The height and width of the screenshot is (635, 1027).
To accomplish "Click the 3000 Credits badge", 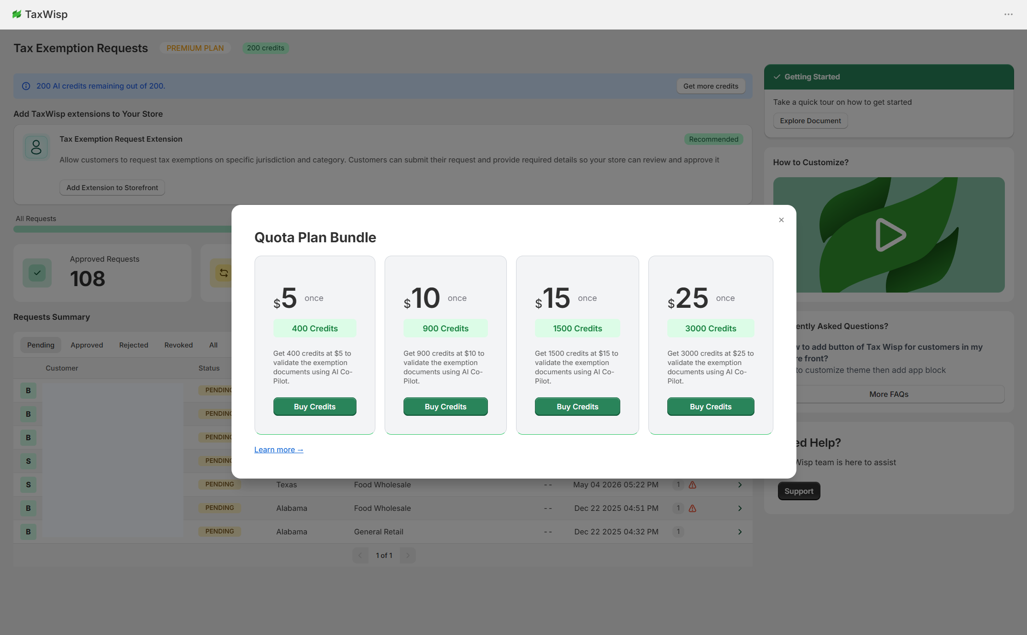I will coord(711,329).
